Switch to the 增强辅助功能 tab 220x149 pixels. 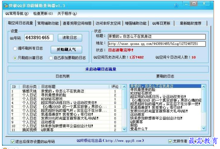[135, 23]
